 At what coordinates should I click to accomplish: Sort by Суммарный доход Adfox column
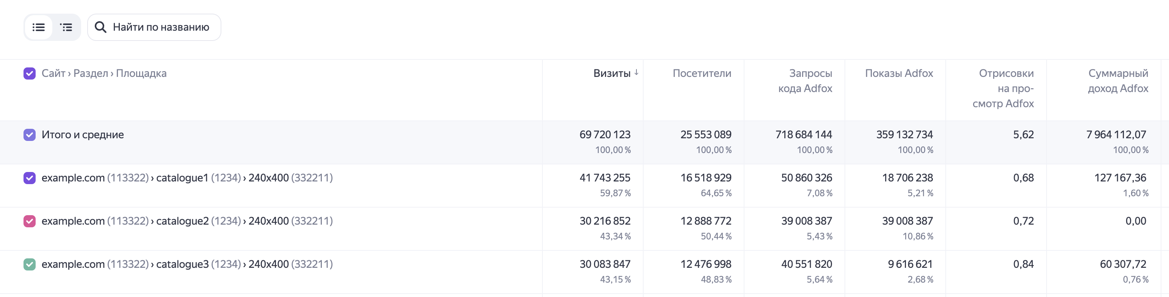tap(1118, 81)
